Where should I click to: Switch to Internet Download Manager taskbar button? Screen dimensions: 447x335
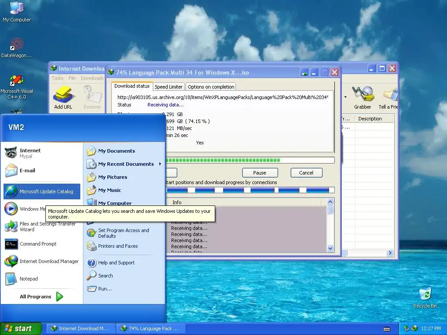coord(81,328)
